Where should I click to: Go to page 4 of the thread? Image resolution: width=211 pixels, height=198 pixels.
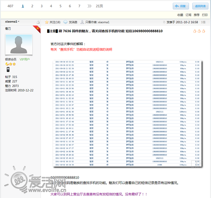[x=51, y=6]
